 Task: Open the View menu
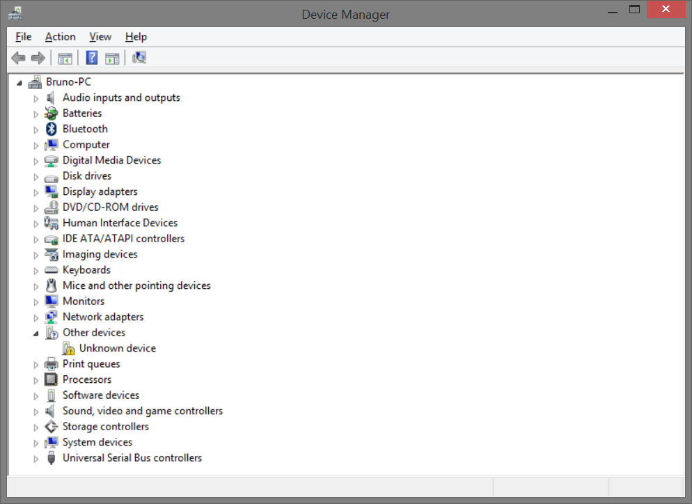click(x=100, y=37)
